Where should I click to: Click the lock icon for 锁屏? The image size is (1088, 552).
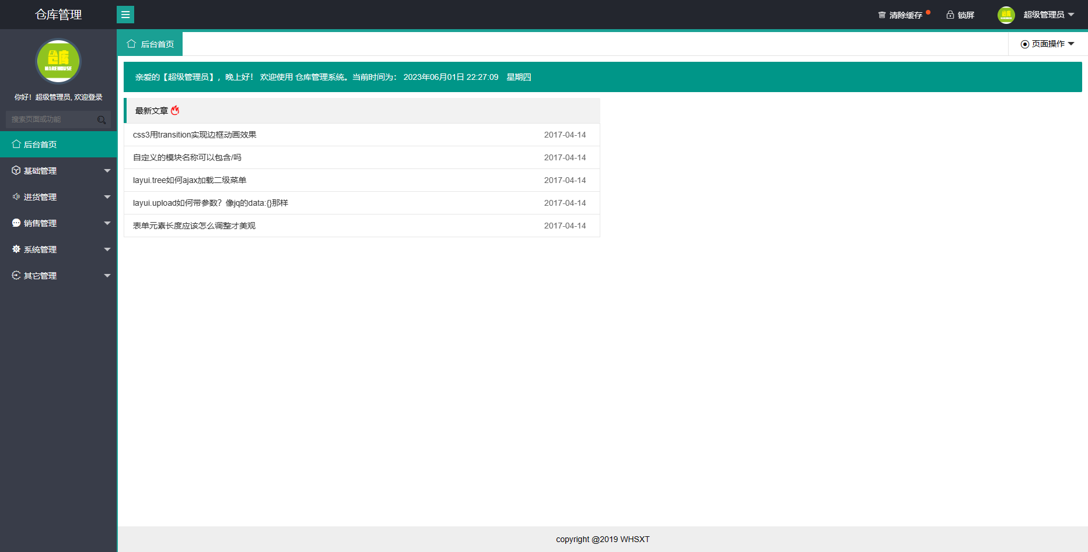[x=950, y=15]
